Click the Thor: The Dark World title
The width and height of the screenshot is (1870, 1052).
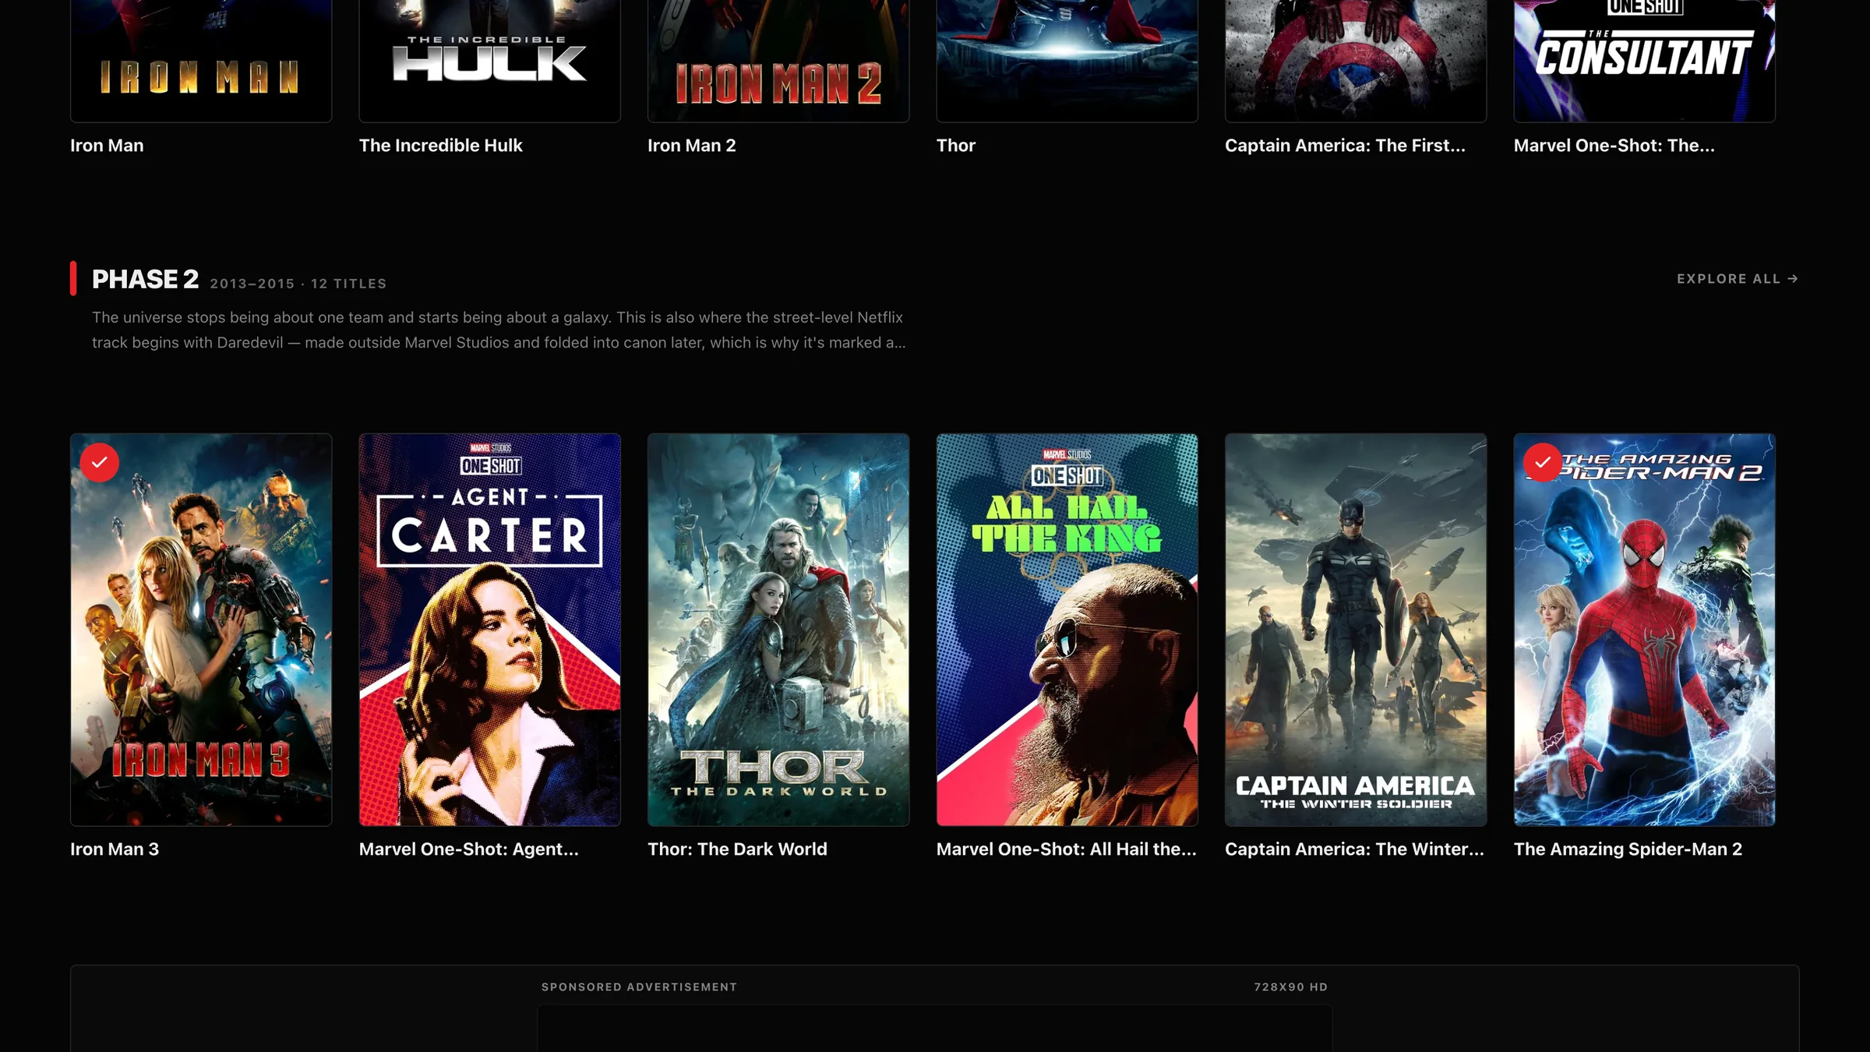pyautogui.click(x=737, y=849)
